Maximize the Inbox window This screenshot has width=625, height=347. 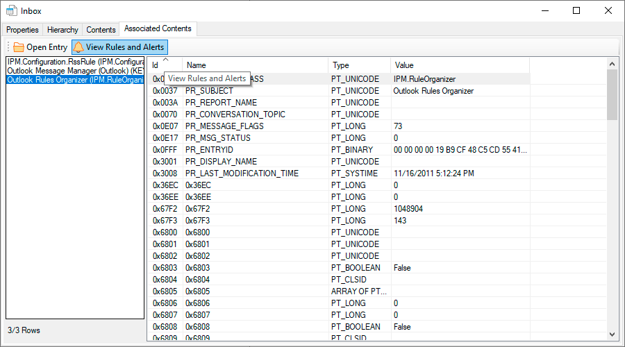pos(576,10)
